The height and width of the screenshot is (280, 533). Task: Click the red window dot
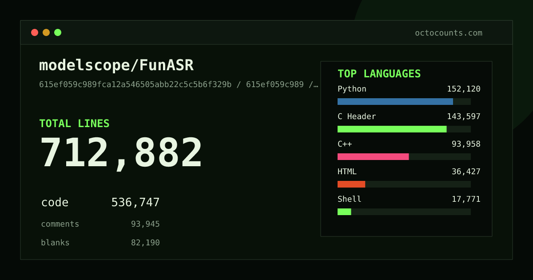(35, 32)
